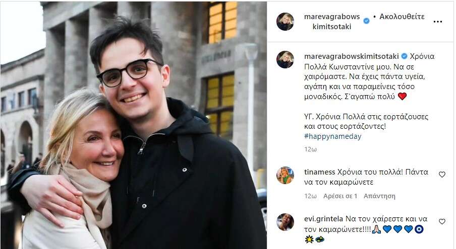456x249 pixels.
Task: Click the caption author's profile avatar
Action: [285, 60]
